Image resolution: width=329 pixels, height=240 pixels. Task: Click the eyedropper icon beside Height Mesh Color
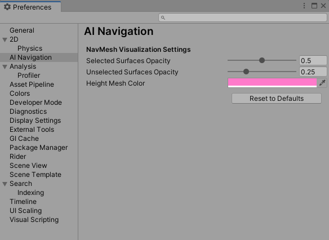(322, 83)
